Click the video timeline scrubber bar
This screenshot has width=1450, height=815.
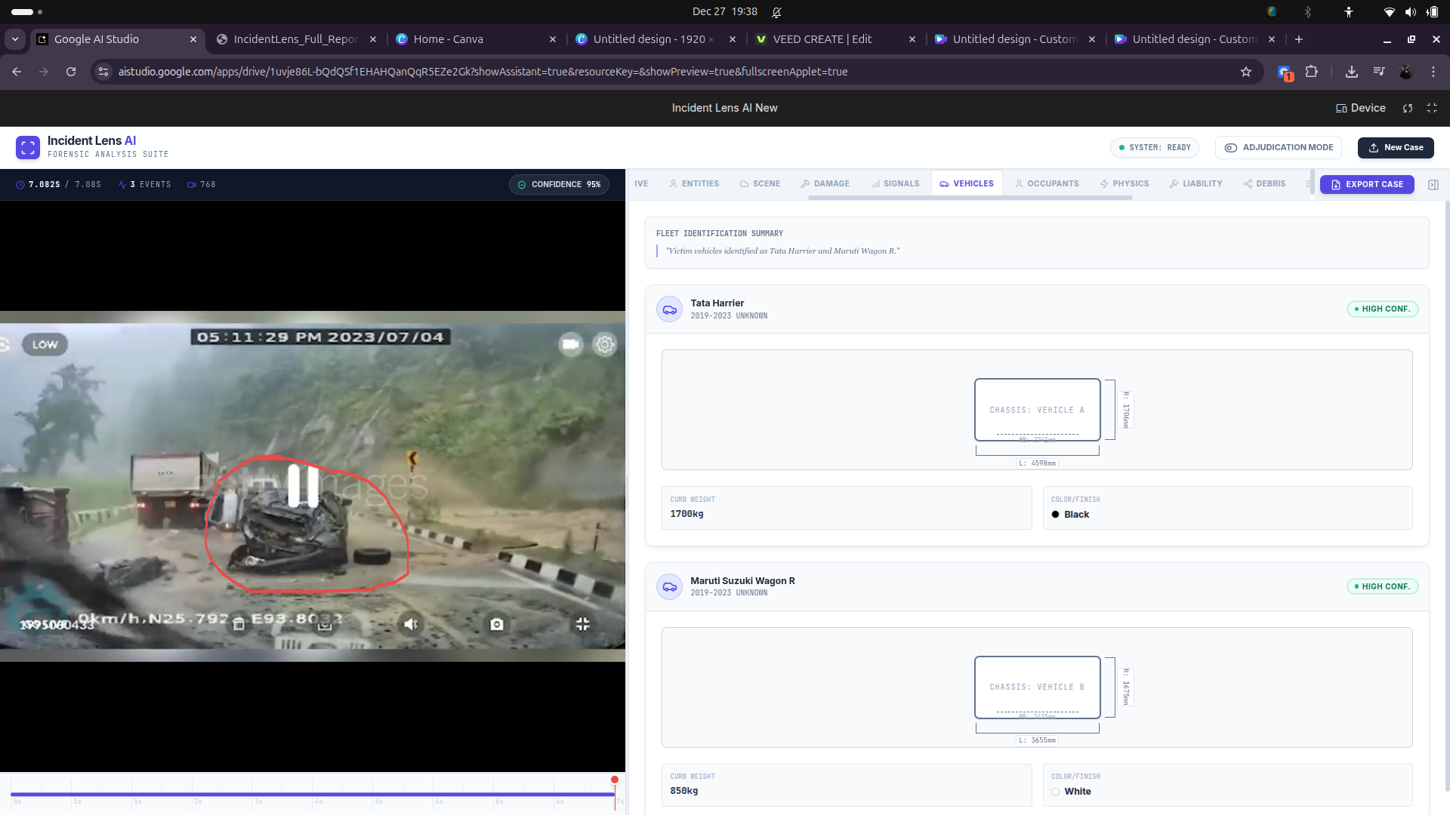tap(313, 794)
